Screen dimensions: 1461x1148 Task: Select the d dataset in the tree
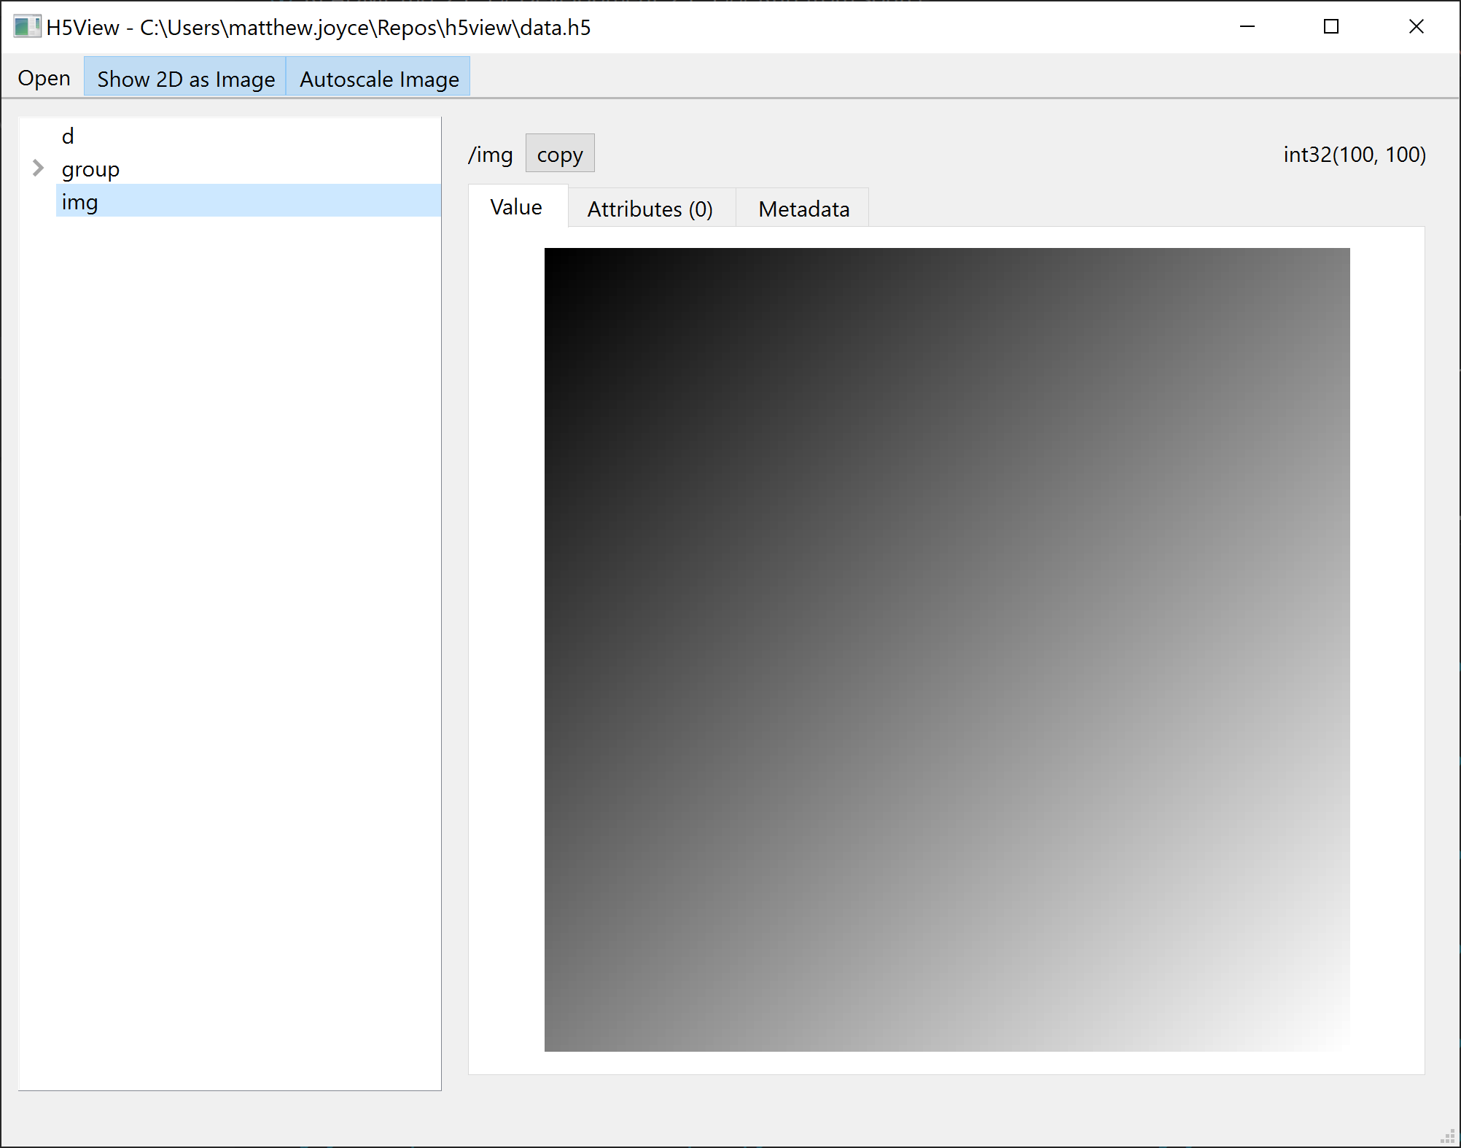(68, 136)
